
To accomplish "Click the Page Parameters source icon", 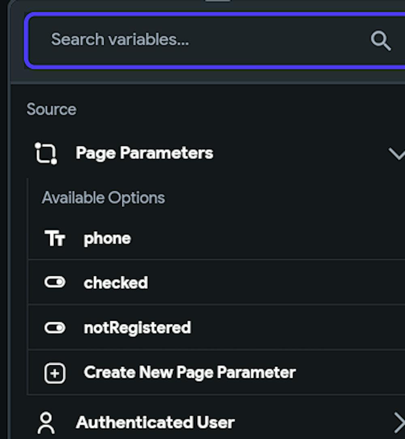I will coord(46,153).
